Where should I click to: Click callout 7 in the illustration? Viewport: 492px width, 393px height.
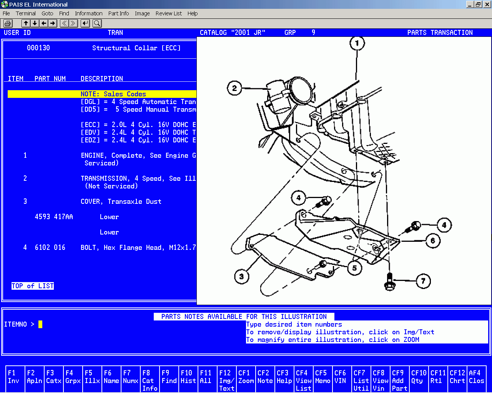[x=423, y=281]
